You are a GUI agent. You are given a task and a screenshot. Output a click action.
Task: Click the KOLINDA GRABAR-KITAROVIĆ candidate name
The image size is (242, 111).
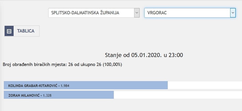[x=33, y=86]
